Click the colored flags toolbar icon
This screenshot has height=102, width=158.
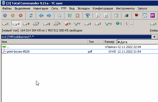coord(137,15)
